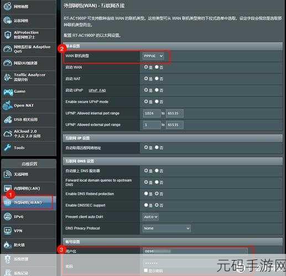Open the Traffic Analyzer waveform icon

(8, 77)
